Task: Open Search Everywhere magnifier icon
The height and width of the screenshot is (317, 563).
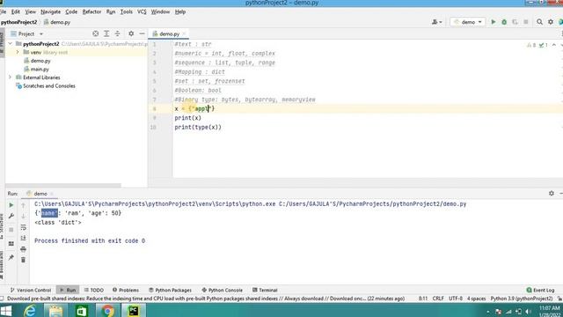Action: point(539,22)
